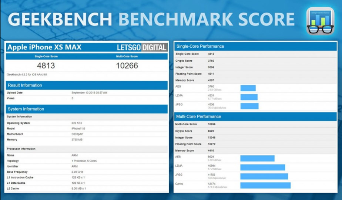This screenshot has height=200, width=342.
Task: Select the "Apple iPhone XS MAX" heading
Action: coord(44,47)
